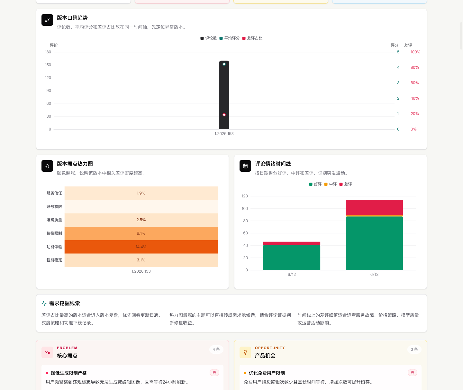This screenshot has height=390, width=463.
Task: Click the 服务信任 row label
Action: (54, 193)
